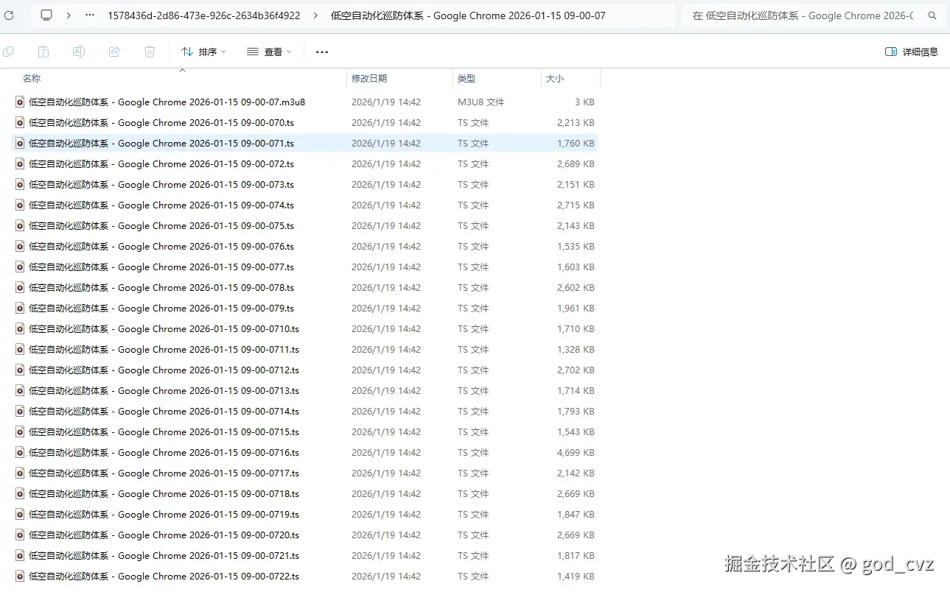Focus the folder search input box
The width and height of the screenshot is (950, 592).
click(803, 15)
